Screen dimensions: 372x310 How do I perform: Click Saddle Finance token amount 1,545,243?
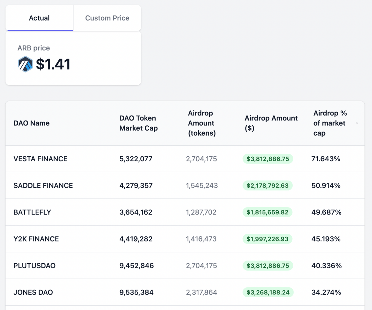[x=202, y=186]
